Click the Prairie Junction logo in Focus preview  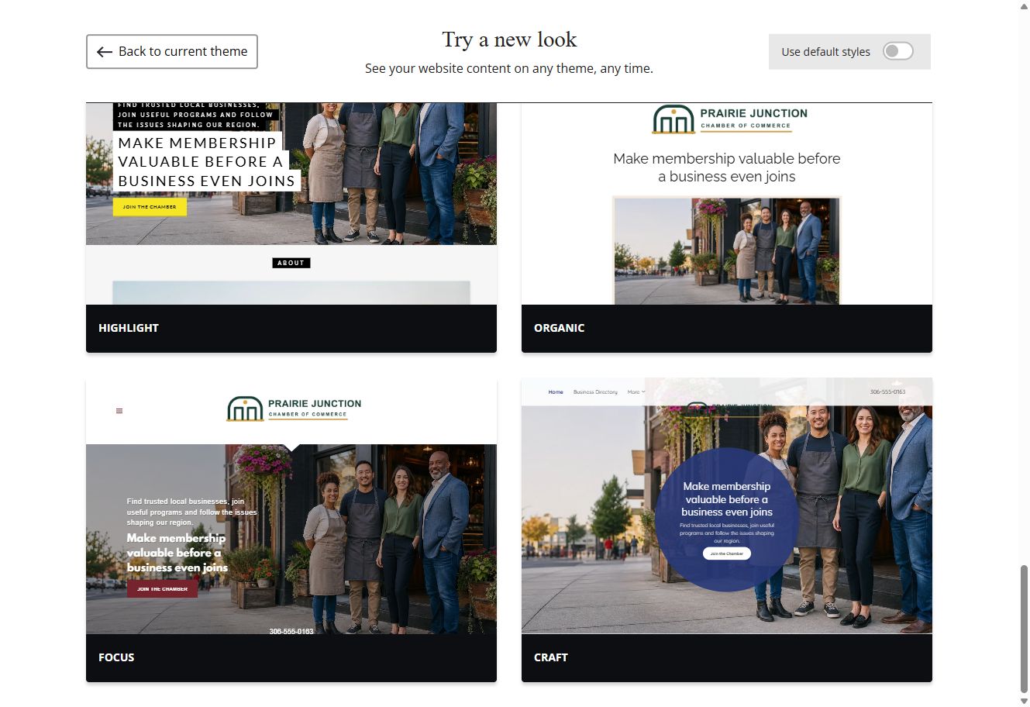[294, 409]
